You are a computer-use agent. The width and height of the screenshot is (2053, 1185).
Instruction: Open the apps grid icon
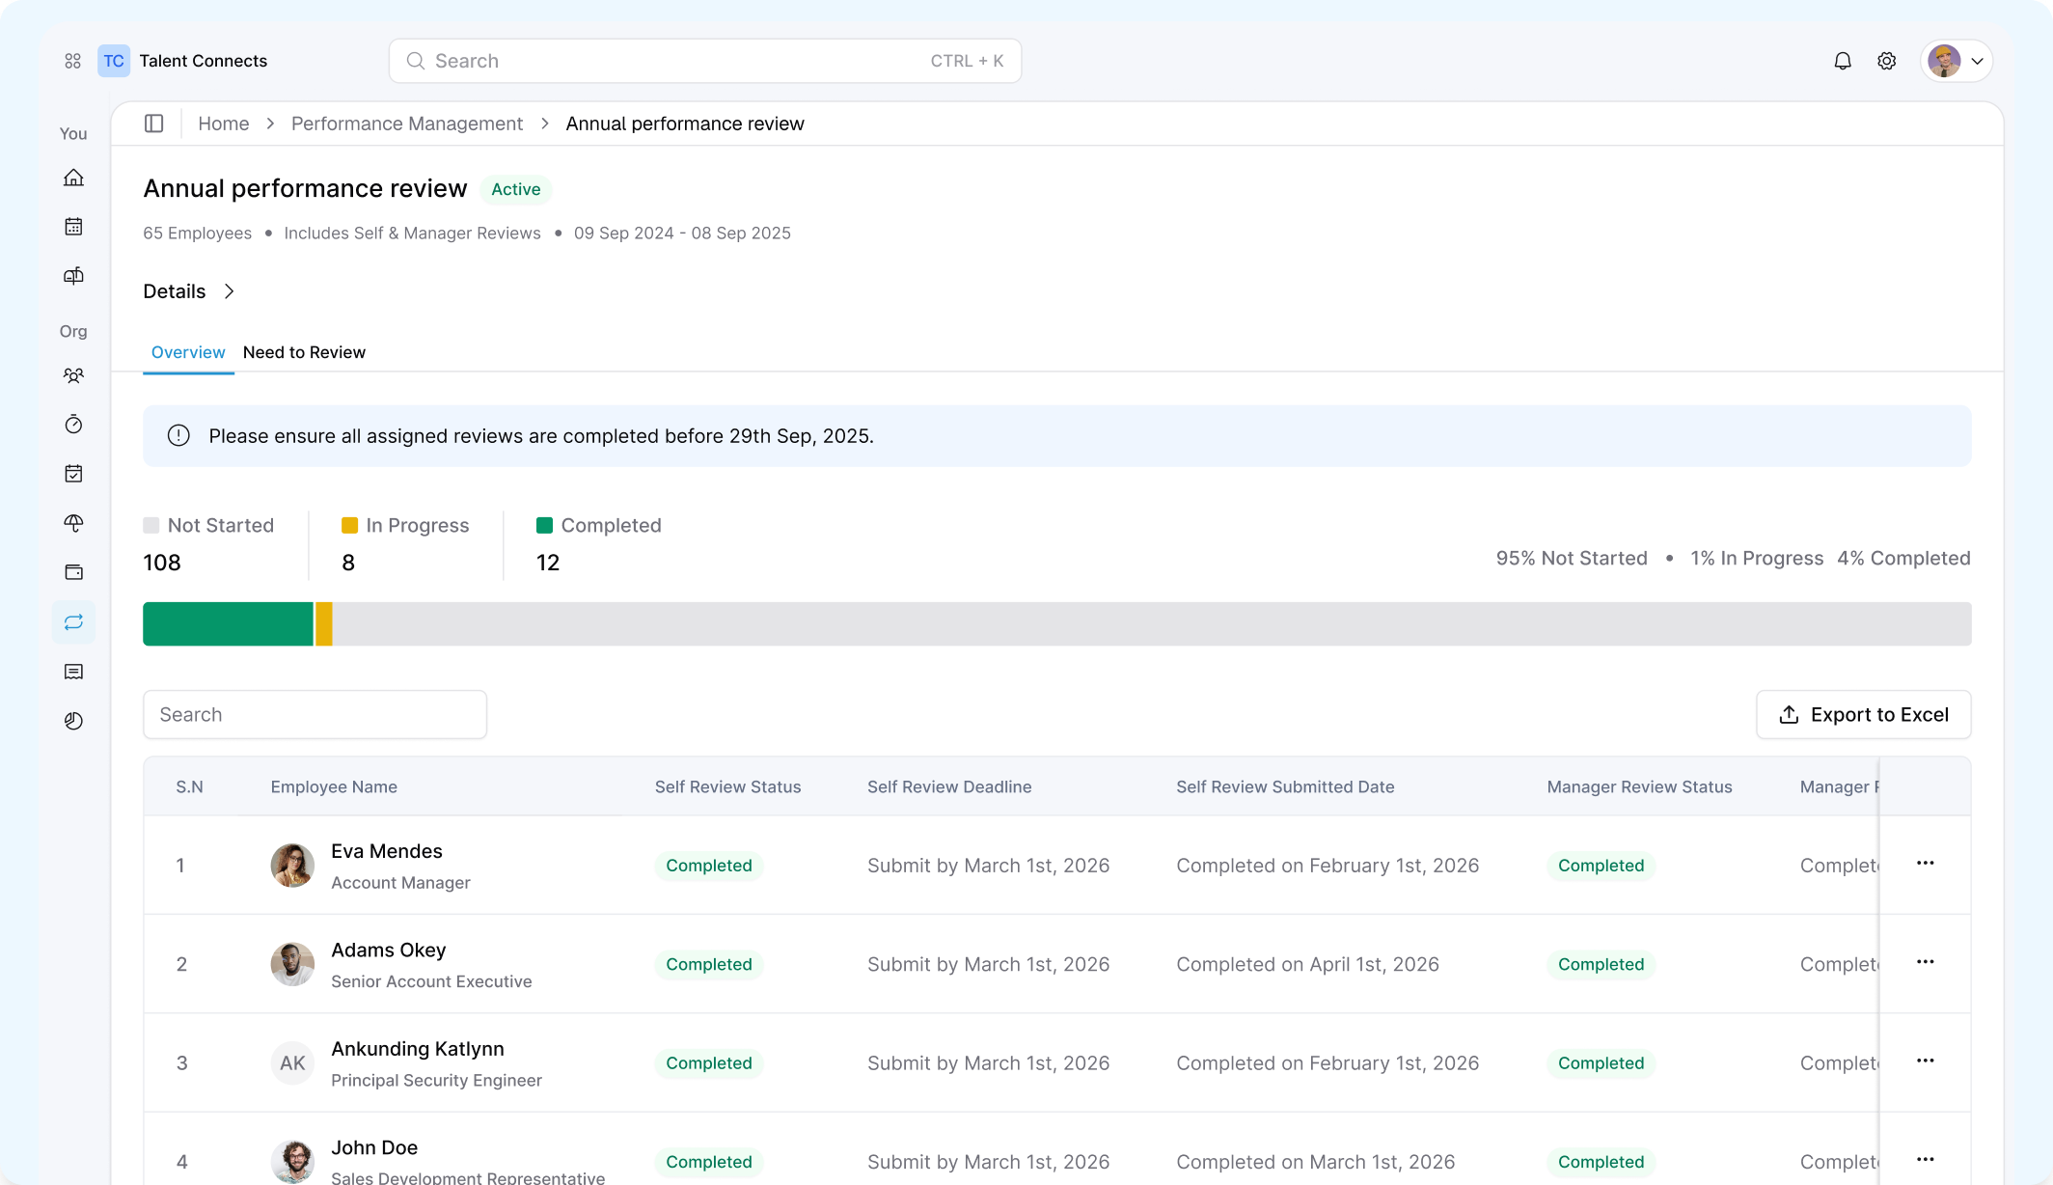(72, 61)
